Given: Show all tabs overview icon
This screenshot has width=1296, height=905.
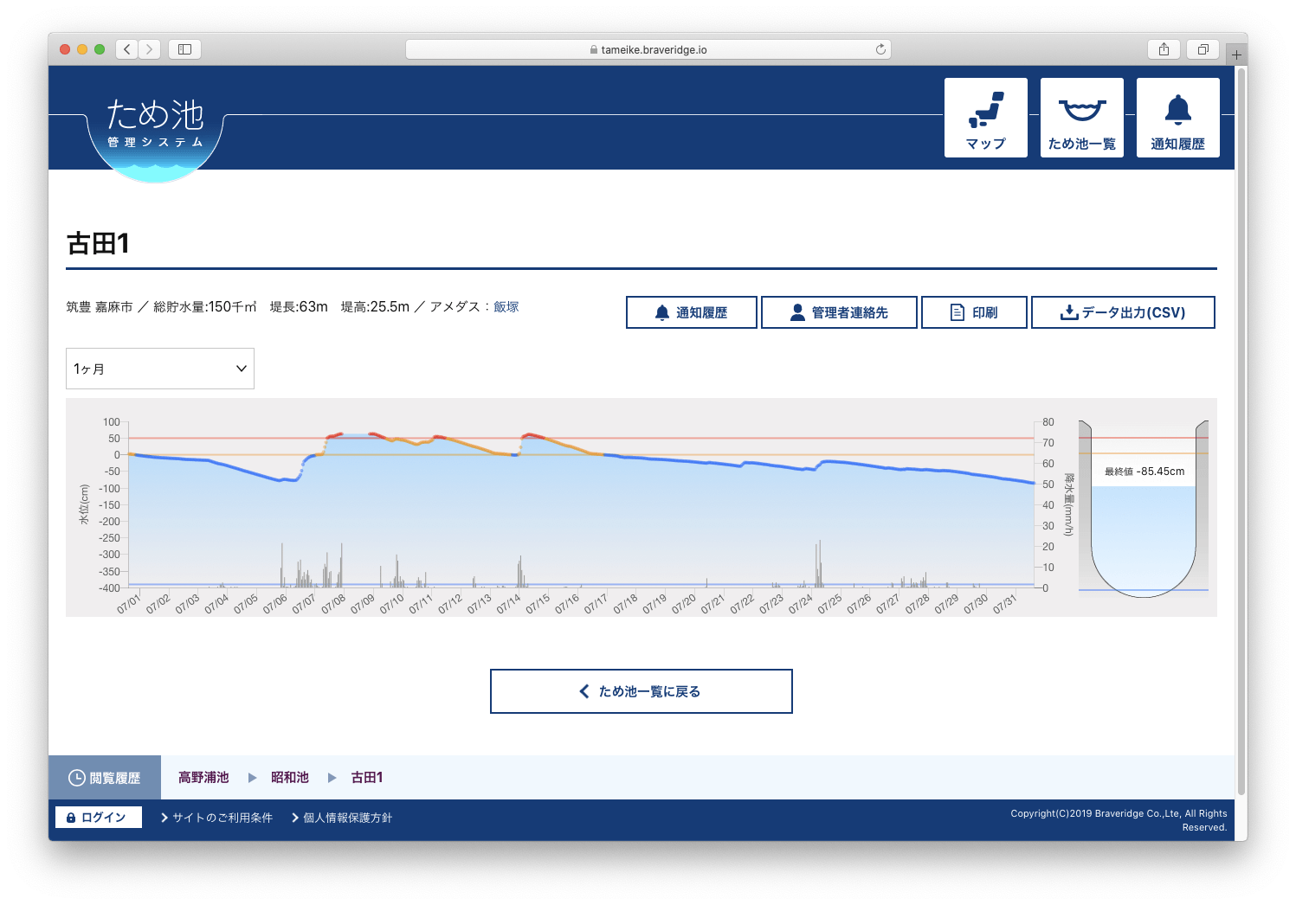Looking at the screenshot, I should 1203,49.
